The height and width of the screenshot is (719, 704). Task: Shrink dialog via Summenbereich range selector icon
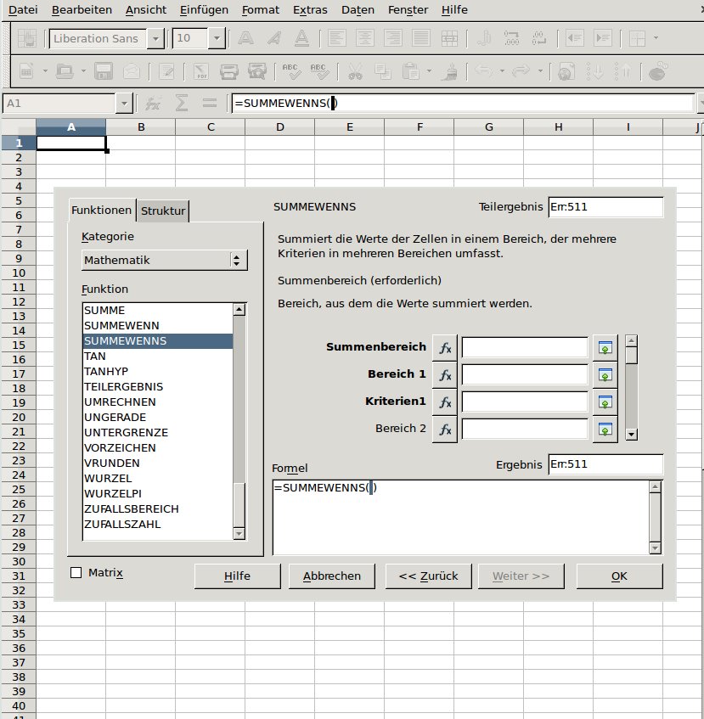click(x=605, y=348)
